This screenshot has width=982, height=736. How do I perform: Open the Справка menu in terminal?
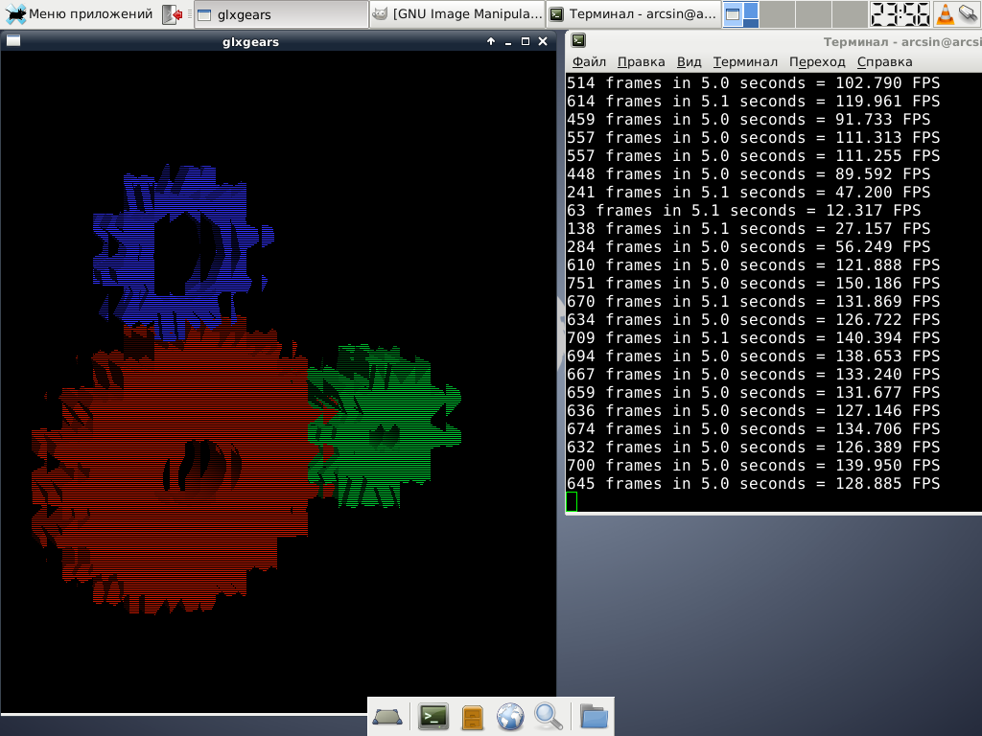click(884, 62)
